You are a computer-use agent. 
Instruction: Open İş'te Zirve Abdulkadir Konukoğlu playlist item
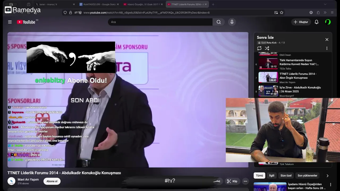300,89
